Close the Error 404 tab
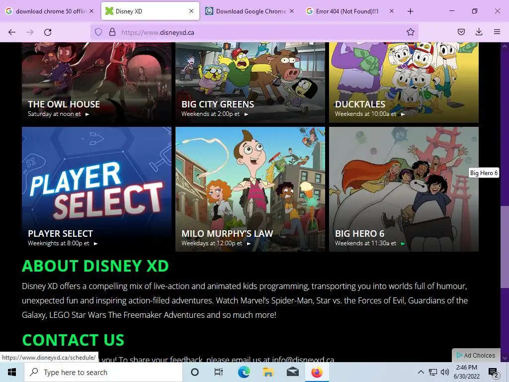Screen dimensions: 509x382 [392, 11]
